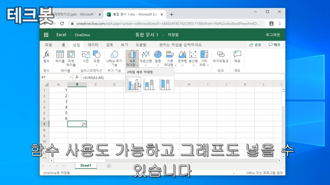The width and height of the screenshot is (330, 185).
Task: Expand the Name Box dropdown arrow
Action: click(x=70, y=77)
